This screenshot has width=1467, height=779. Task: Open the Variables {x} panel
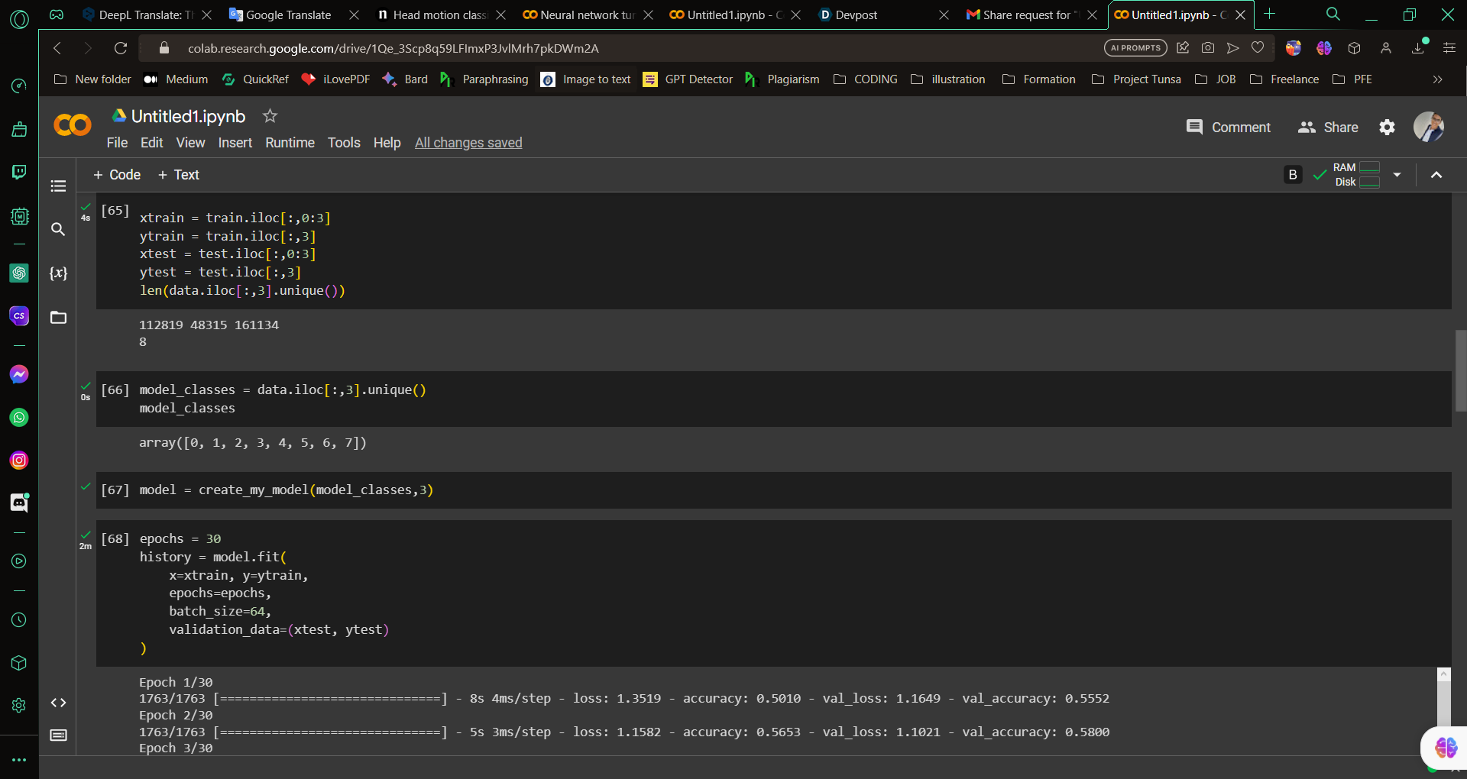coord(58,273)
